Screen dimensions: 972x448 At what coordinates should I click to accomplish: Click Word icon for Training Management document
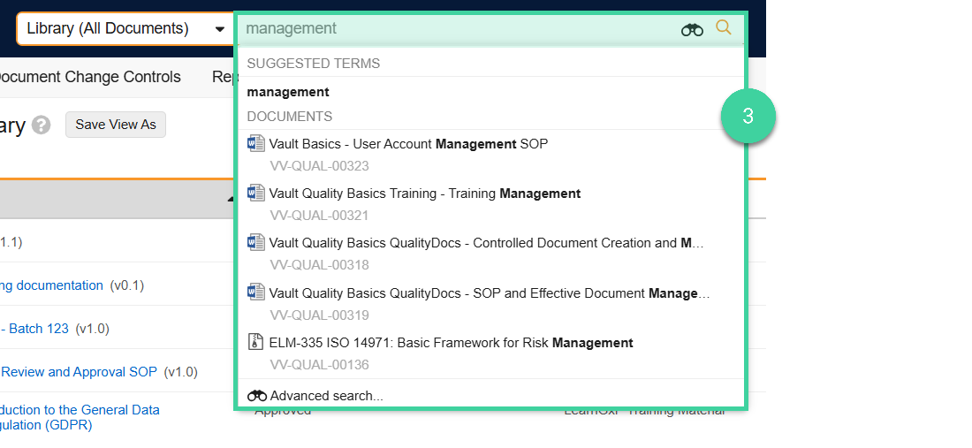(256, 194)
